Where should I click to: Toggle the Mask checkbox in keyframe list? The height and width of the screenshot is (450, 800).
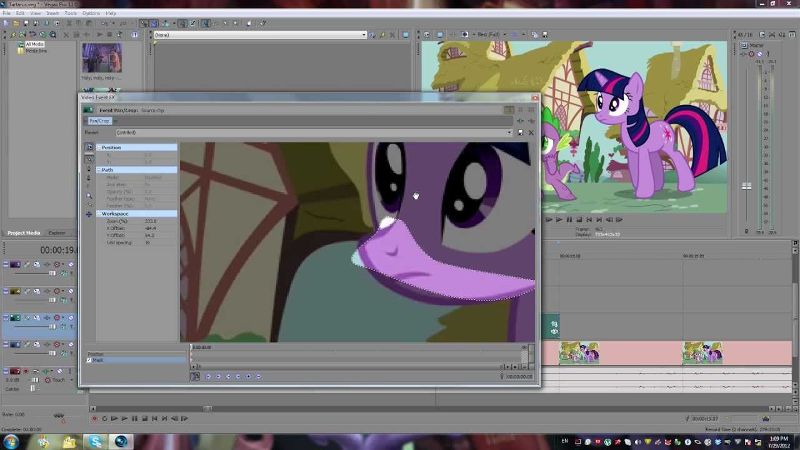click(89, 360)
